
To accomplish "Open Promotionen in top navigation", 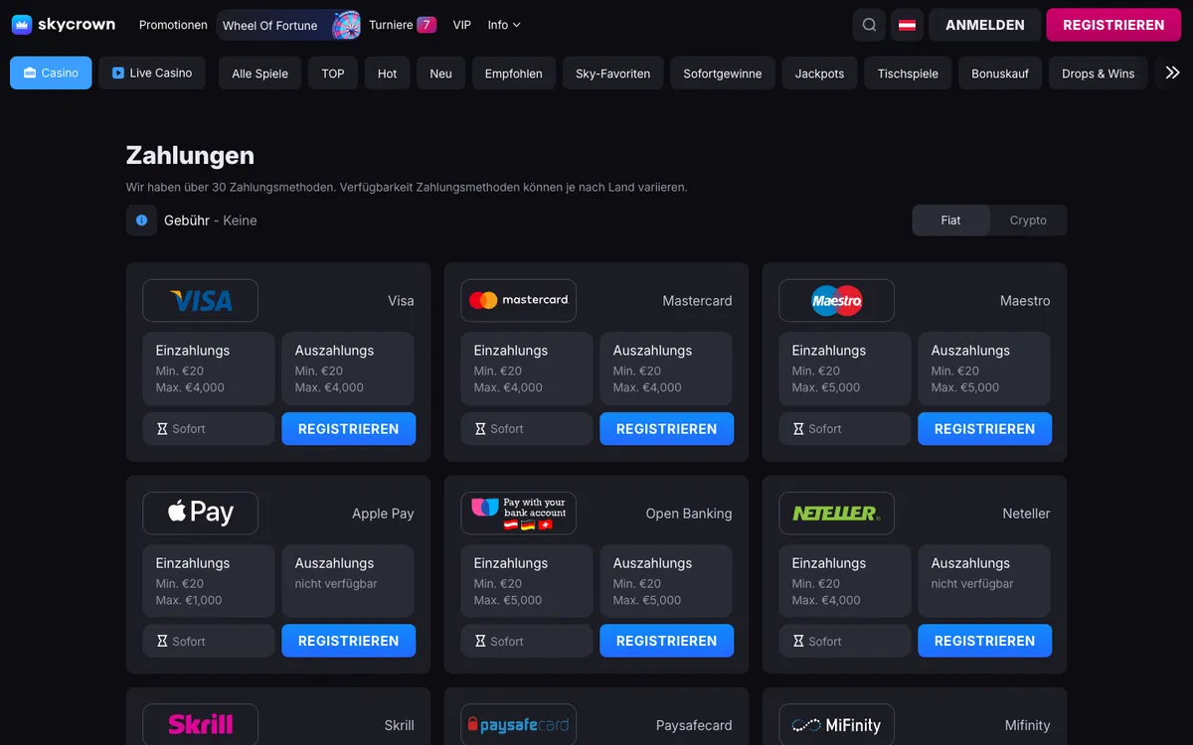I will pyautogui.click(x=173, y=25).
